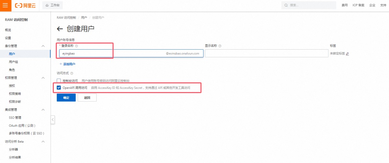Click the RAM 访问控制 breadcrumb
The width and height of the screenshot is (389, 163).
pyautogui.click(x=66, y=17)
